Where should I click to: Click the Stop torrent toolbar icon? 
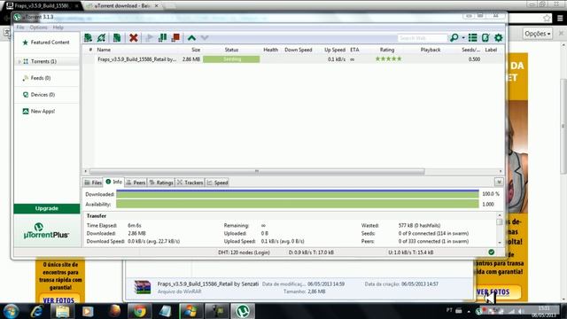coord(175,37)
